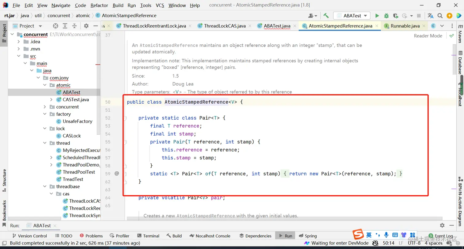Open the Bookmarks tool window
Viewport: 464px width, 249px height.
[4, 213]
